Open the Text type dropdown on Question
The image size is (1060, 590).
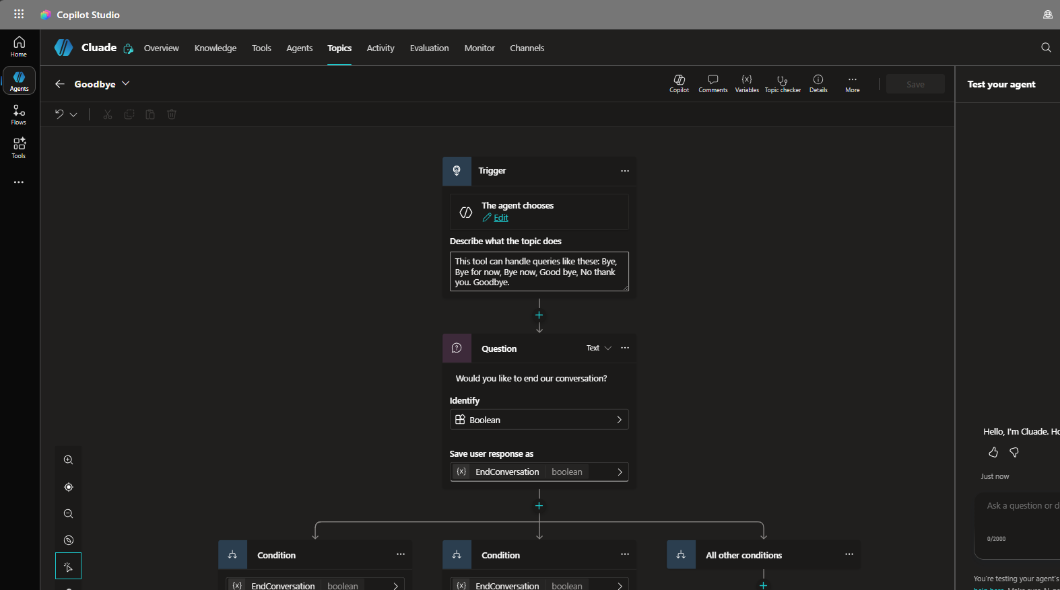coord(599,348)
